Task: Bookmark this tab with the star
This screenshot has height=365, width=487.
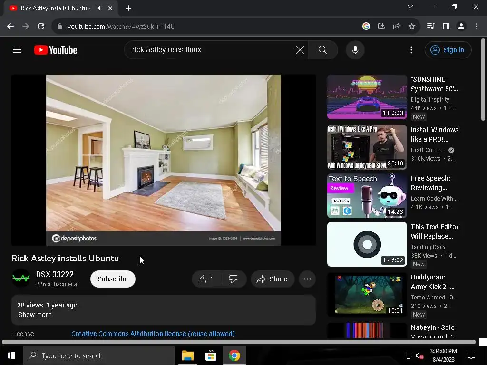Action: 412,26
